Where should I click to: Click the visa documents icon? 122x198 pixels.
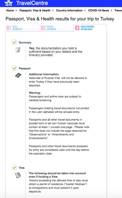pos(18,175)
